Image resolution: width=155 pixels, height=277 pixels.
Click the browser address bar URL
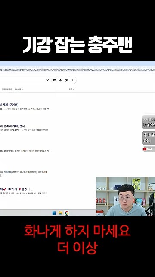[77, 70]
